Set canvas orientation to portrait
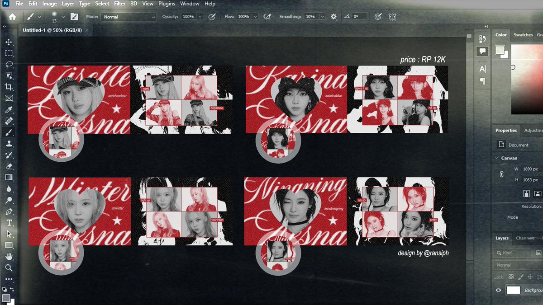Screen dimensions: 543x305 coord(527,193)
